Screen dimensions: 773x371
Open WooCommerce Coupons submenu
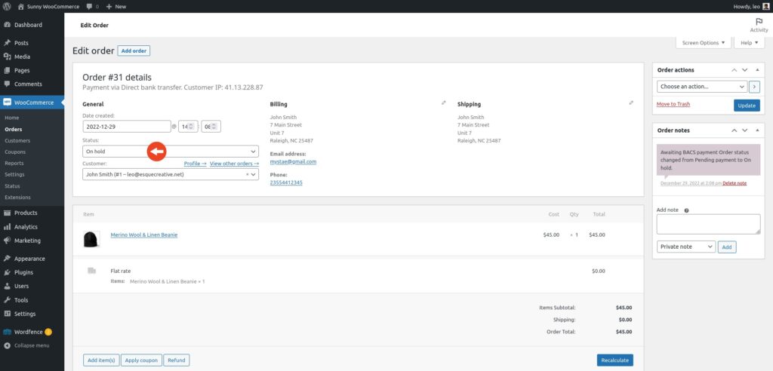pos(15,152)
